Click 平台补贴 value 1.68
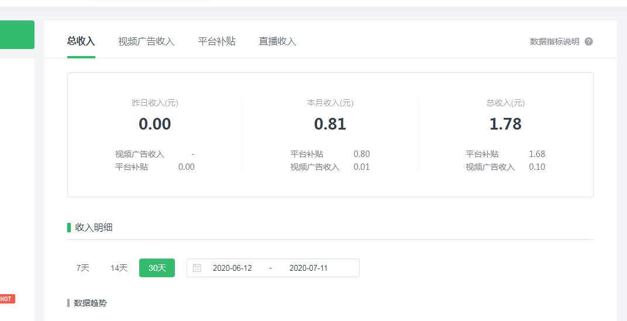Screen dimensions: 627x321 pyautogui.click(x=537, y=154)
